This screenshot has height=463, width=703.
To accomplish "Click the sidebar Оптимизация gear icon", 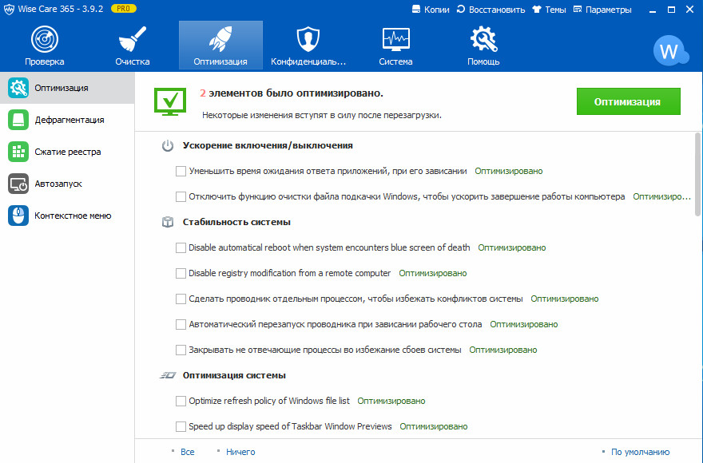I will (x=18, y=88).
